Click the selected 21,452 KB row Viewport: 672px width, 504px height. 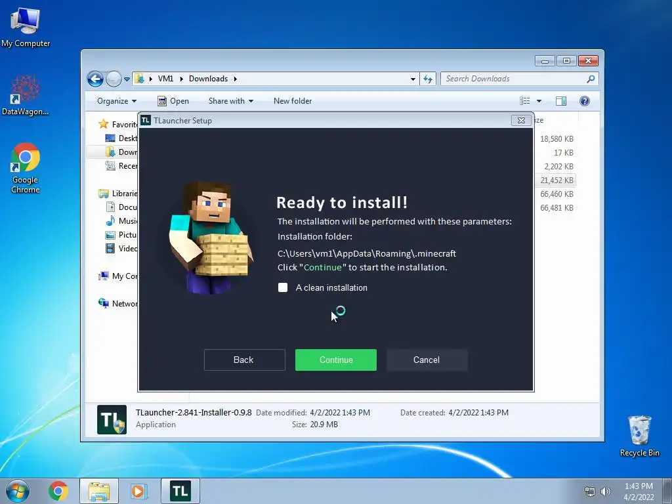click(555, 180)
